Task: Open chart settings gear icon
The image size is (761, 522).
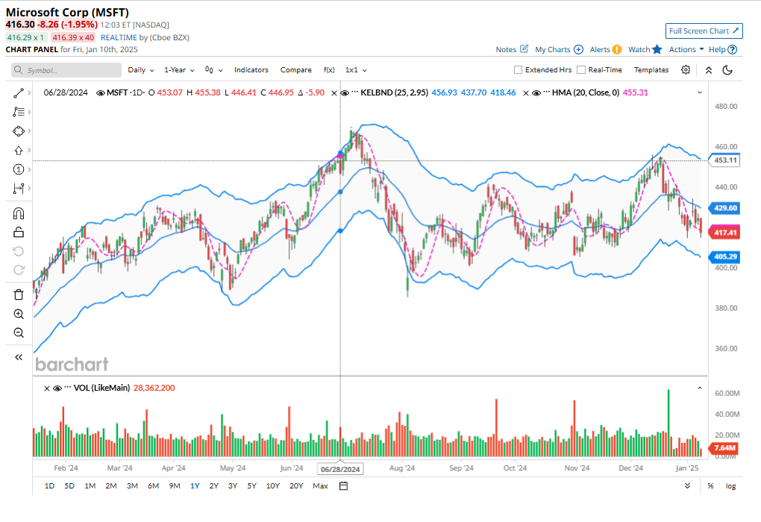Action: (686, 70)
